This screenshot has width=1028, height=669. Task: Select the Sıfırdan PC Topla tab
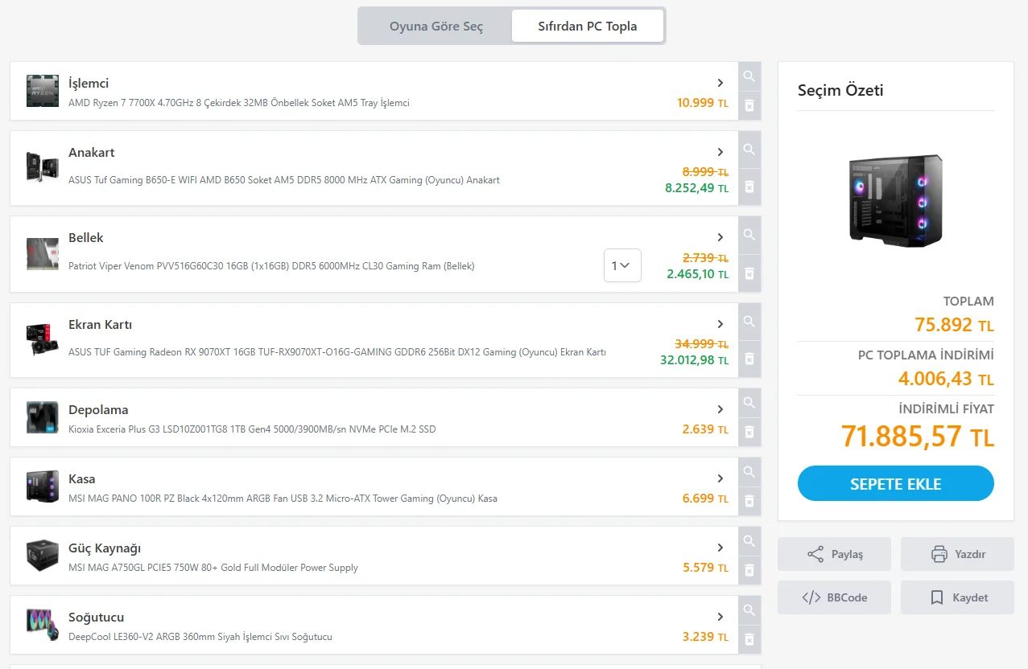pyautogui.click(x=588, y=26)
